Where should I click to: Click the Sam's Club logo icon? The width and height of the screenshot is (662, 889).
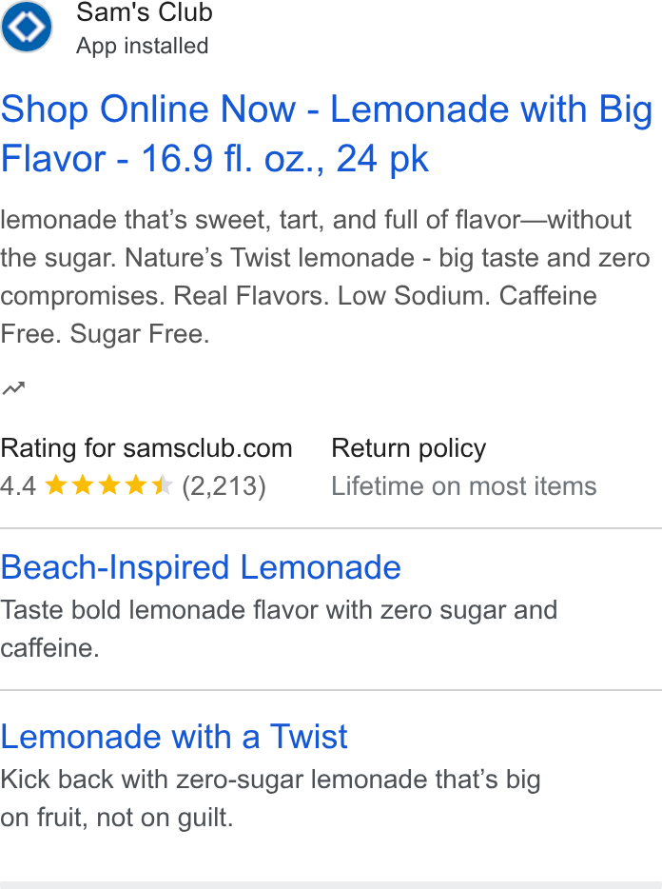click(26, 27)
